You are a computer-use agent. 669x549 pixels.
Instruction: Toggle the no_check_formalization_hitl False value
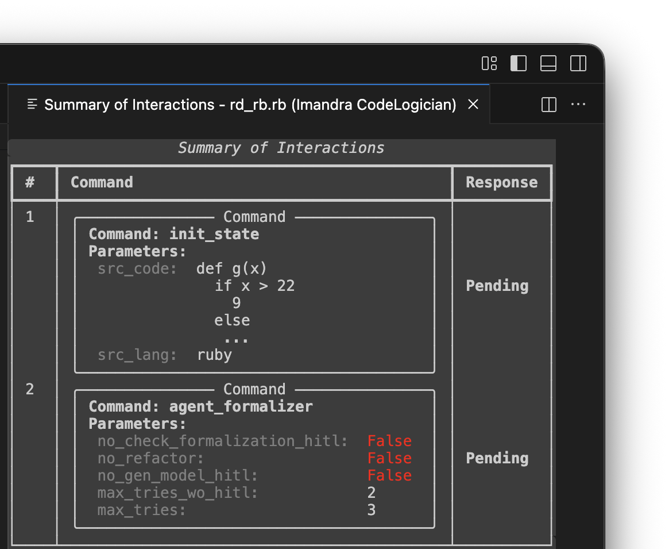click(389, 440)
